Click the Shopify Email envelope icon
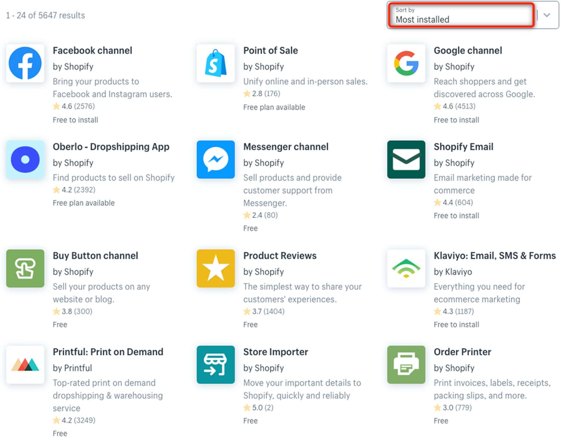 [x=406, y=160]
